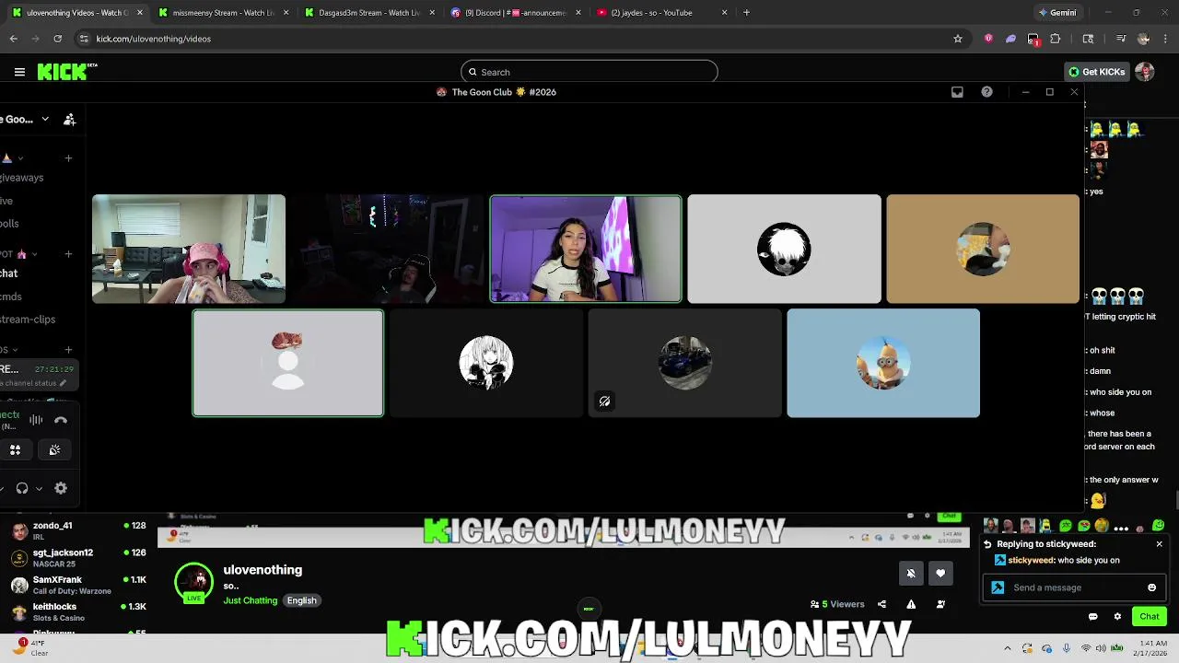Screen dimensions: 1179x663
Task: Follow ulovenothing with the heart button
Action: pyautogui.click(x=940, y=574)
